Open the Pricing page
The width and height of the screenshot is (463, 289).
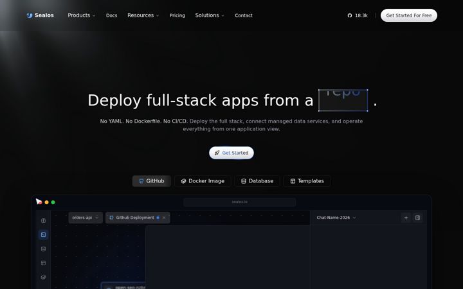pyautogui.click(x=177, y=15)
